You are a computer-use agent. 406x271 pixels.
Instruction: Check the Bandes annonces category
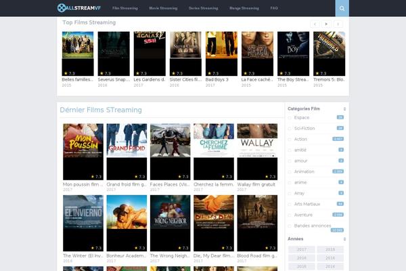tap(290, 226)
